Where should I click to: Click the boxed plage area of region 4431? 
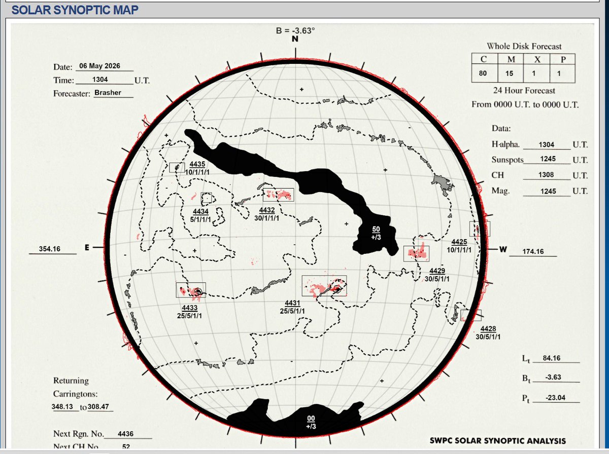click(x=324, y=286)
